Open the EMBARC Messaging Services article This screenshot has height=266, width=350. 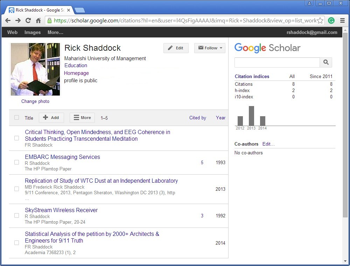[63, 157]
